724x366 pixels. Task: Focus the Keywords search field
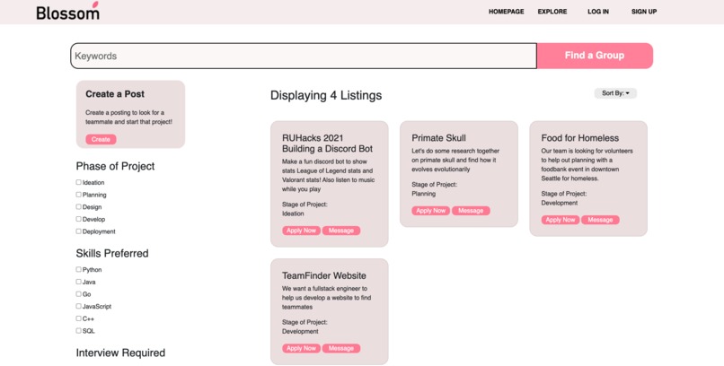[x=304, y=56]
